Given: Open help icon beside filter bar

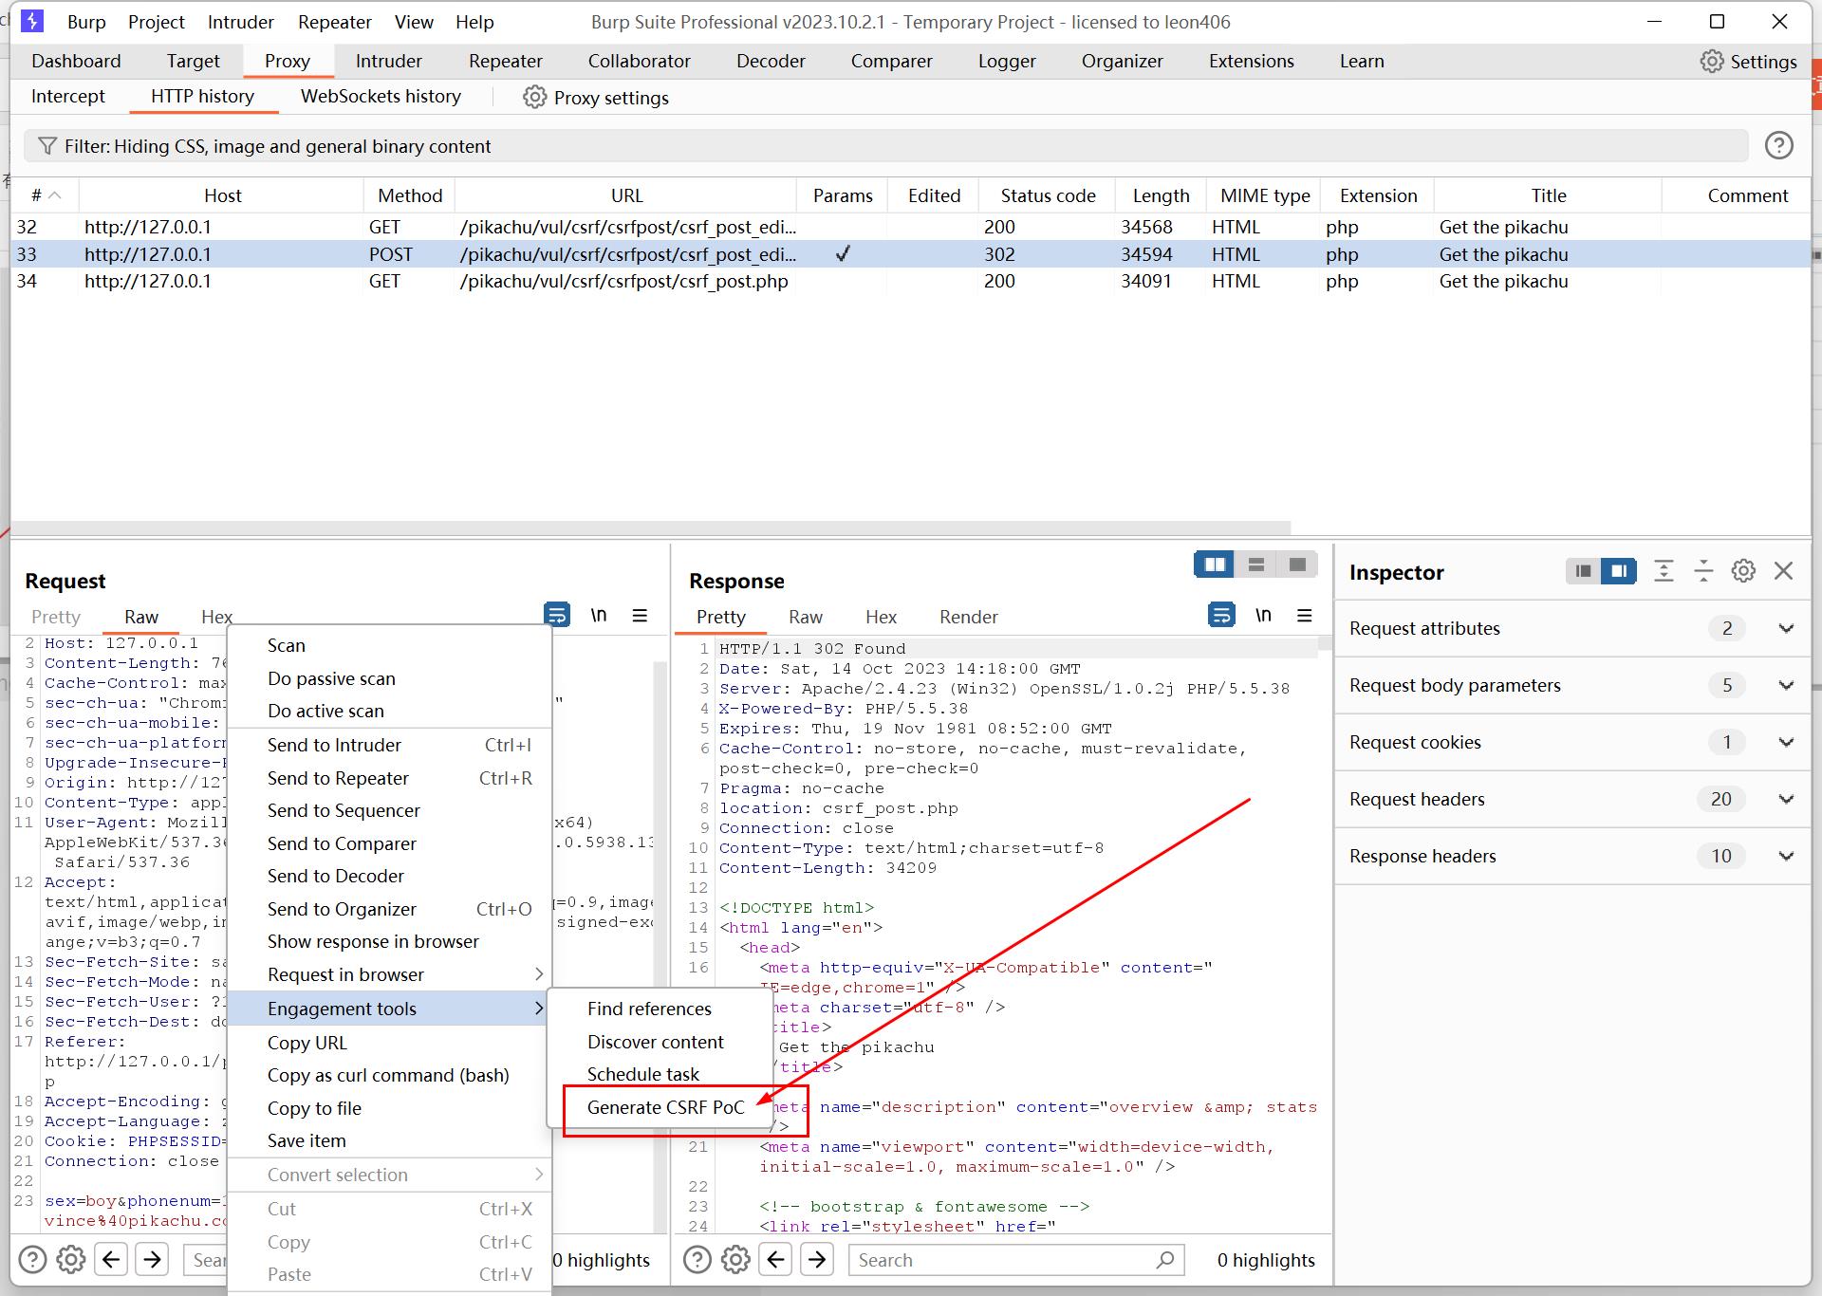Looking at the screenshot, I should (x=1779, y=145).
